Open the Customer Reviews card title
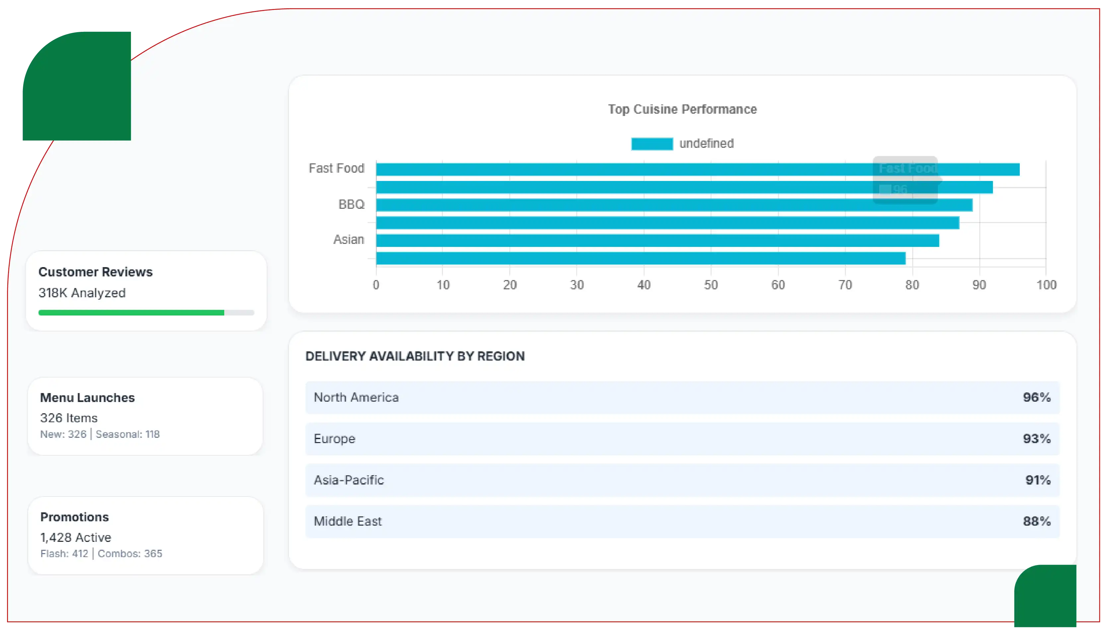This screenshot has height=630, width=1108. tap(96, 272)
